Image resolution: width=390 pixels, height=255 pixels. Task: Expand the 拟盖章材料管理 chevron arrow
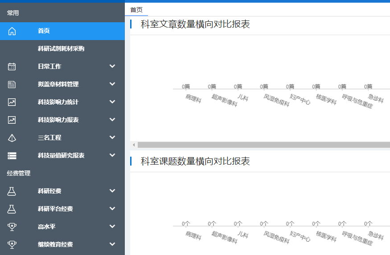[112, 84]
